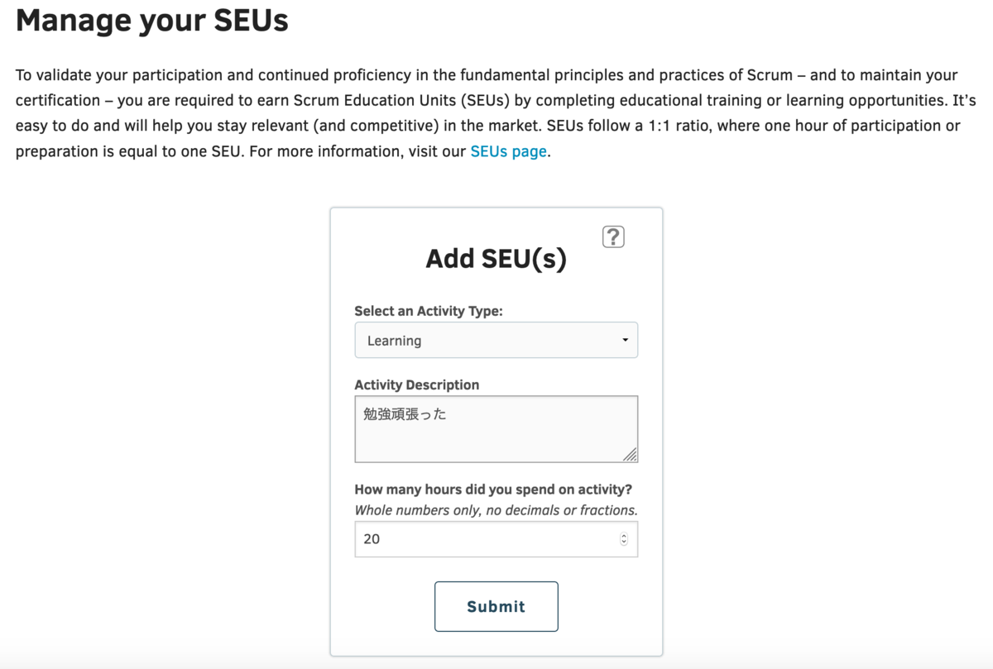The image size is (993, 669).
Task: Click into the hours spent number field
Action: (x=496, y=539)
